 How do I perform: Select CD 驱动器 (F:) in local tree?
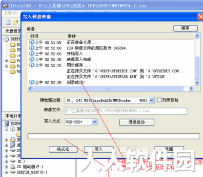point(30,167)
